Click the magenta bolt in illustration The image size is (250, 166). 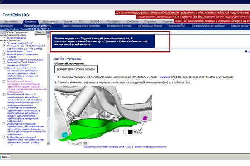click(x=145, y=118)
